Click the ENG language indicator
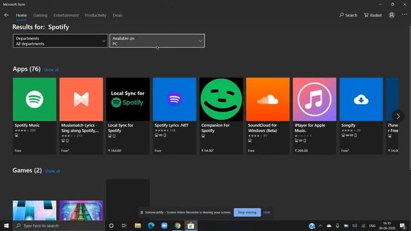The width and height of the screenshot is (411, 231). (x=372, y=226)
